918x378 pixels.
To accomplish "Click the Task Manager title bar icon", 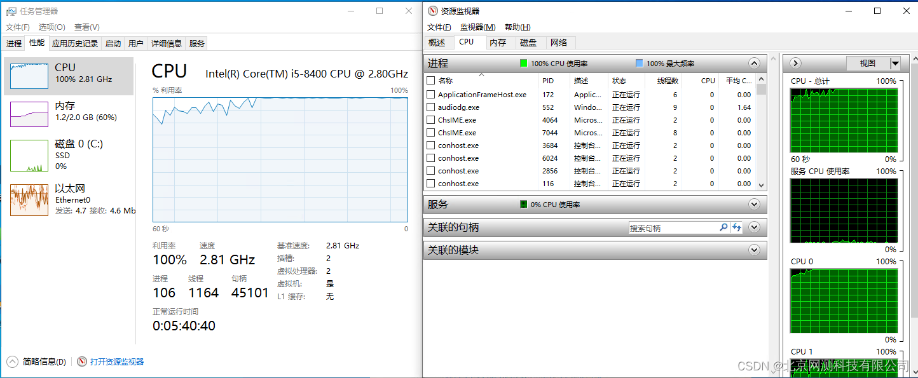I will [11, 11].
